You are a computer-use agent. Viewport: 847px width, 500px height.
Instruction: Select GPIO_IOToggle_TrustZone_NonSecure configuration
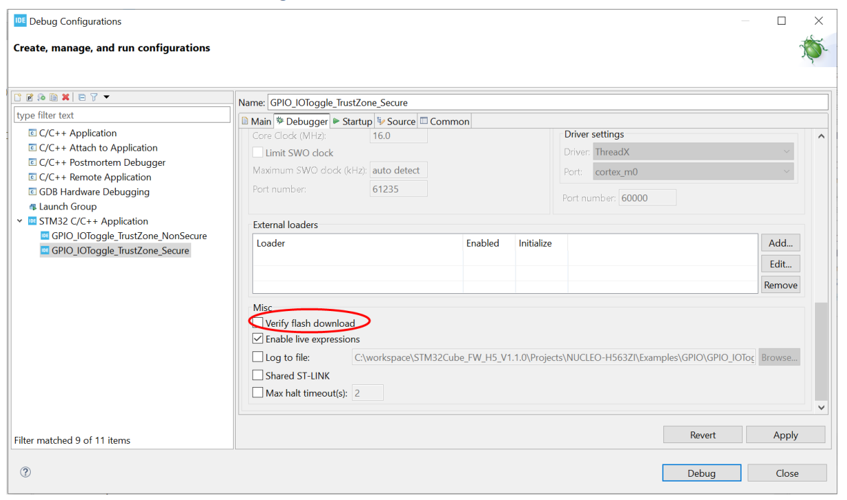[x=123, y=236]
